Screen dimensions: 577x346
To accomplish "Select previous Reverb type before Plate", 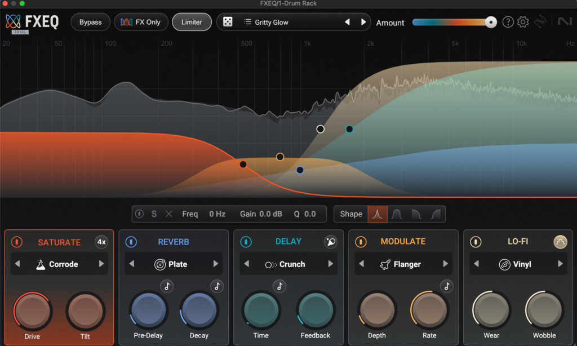I will click(x=132, y=264).
